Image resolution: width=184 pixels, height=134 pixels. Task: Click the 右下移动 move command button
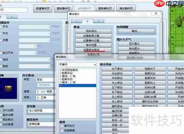[x=117, y=92]
